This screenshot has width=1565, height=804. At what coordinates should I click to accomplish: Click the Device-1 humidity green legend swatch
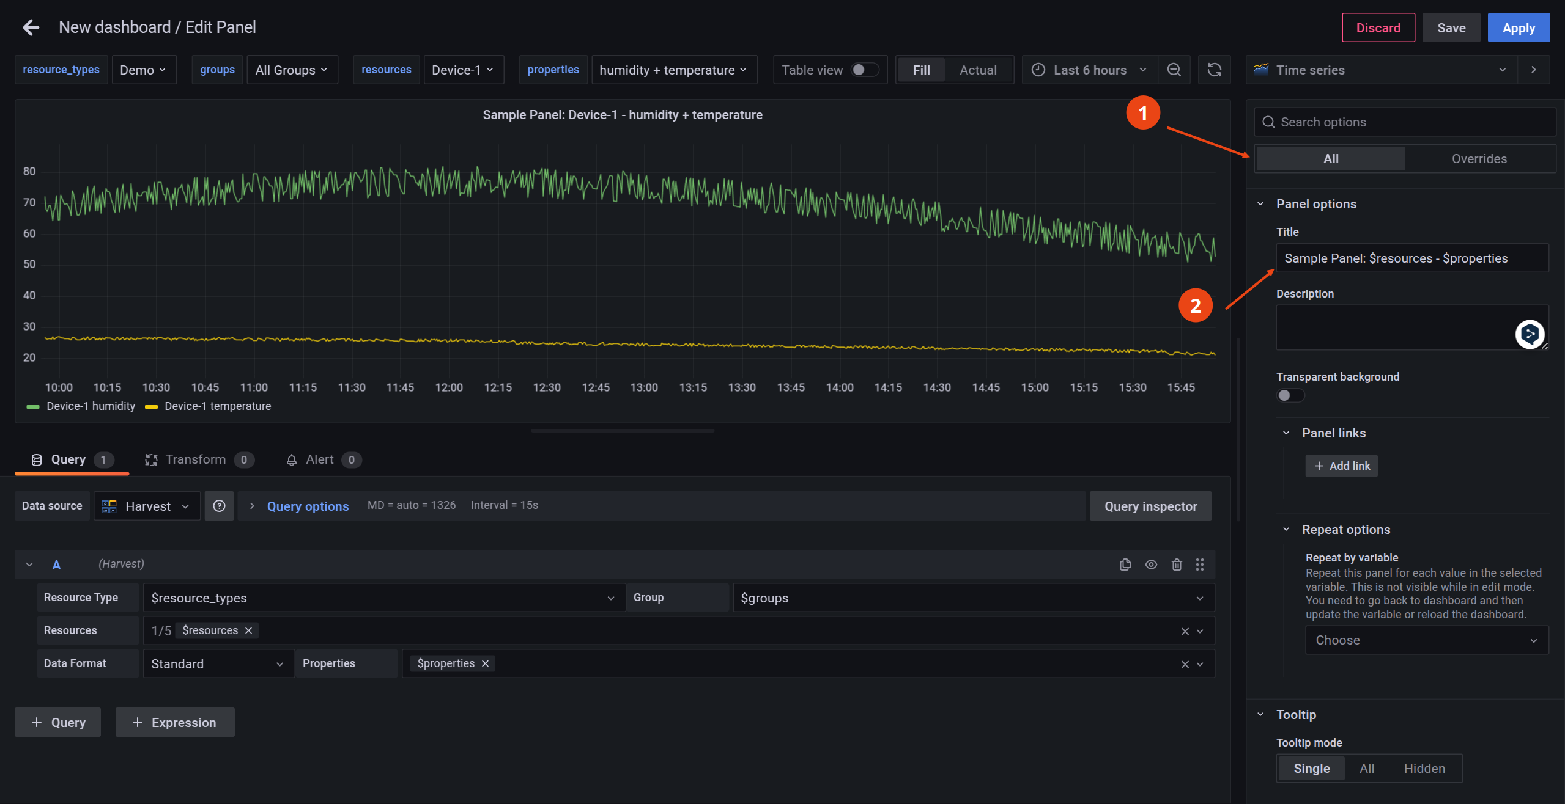33,406
